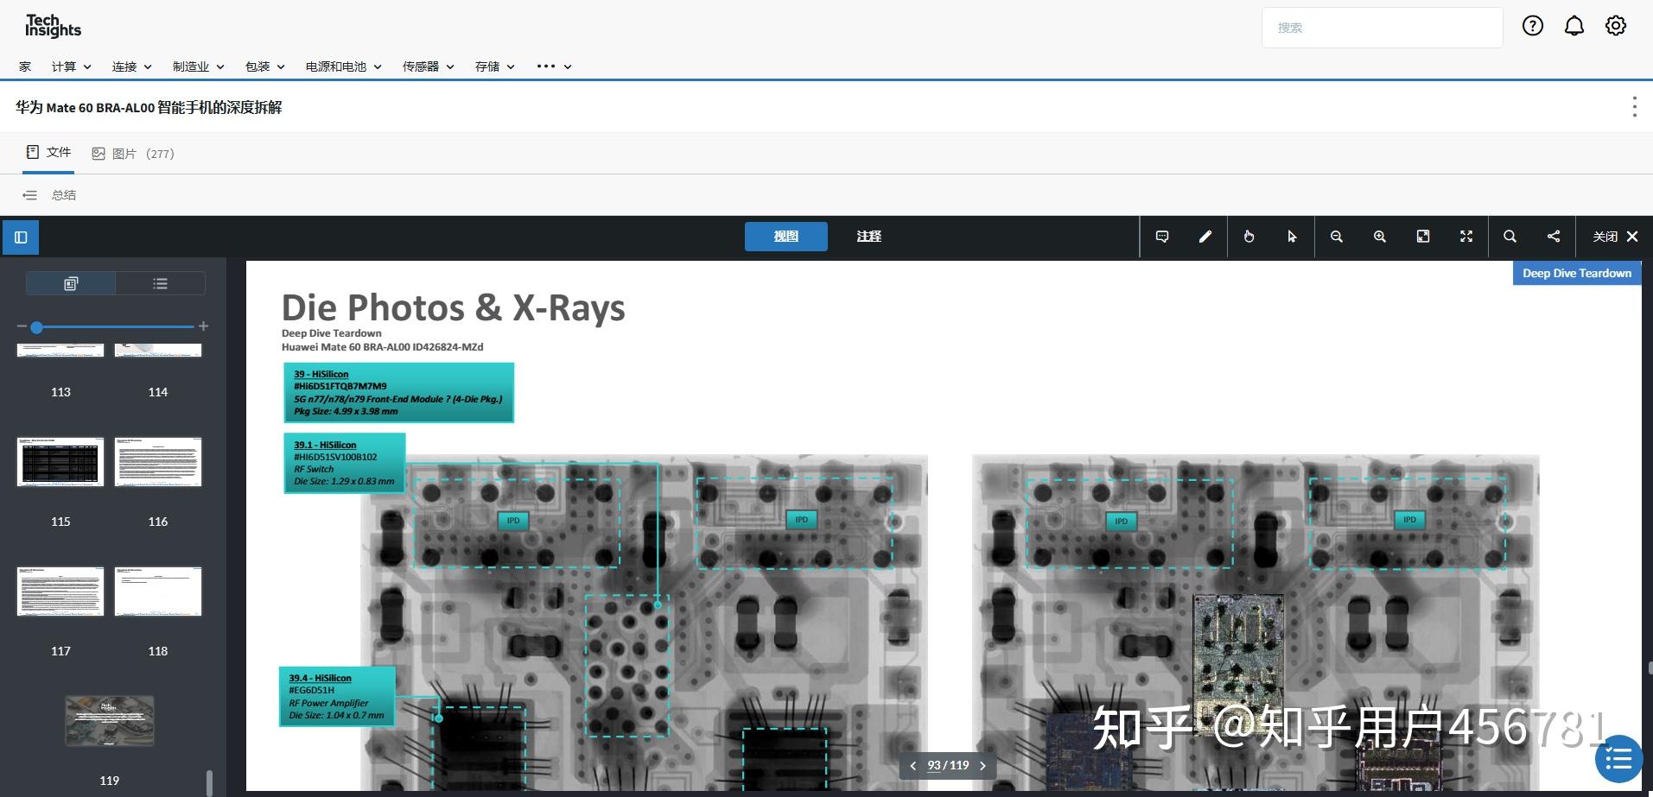The height and width of the screenshot is (797, 1653).
Task: Toggle the sidebar panel icon
Action: click(21, 237)
